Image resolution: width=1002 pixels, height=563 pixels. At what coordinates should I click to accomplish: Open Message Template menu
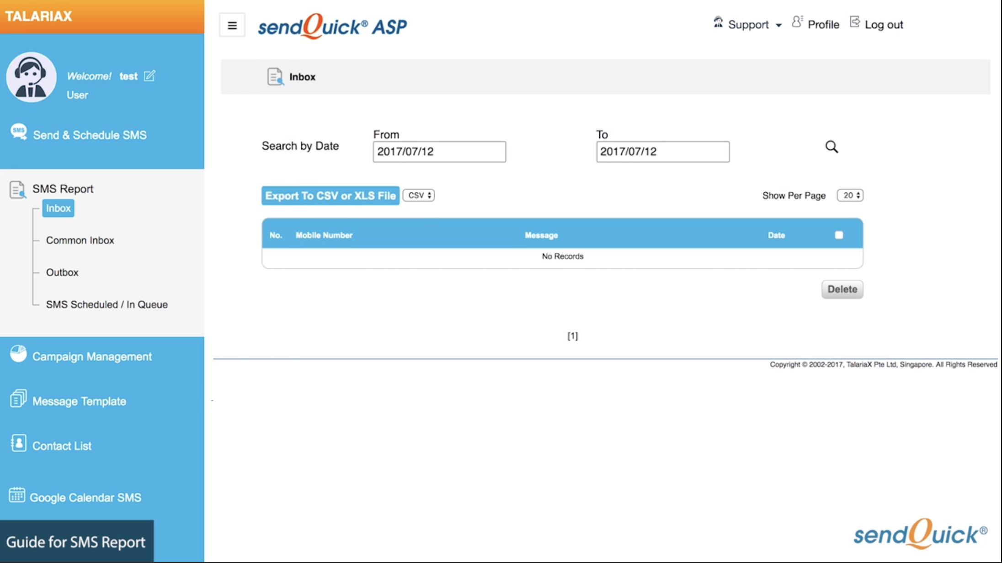79,401
